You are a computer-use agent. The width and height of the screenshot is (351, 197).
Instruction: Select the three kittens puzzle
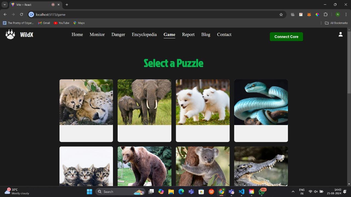click(x=86, y=166)
